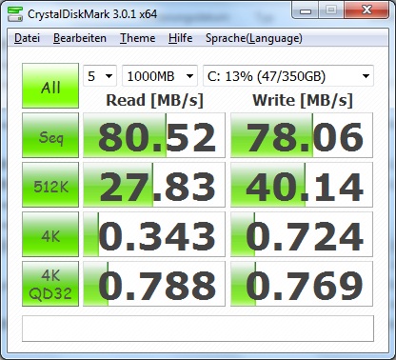Click the Write [MB/s] column header
396x360 pixels.
point(303,100)
